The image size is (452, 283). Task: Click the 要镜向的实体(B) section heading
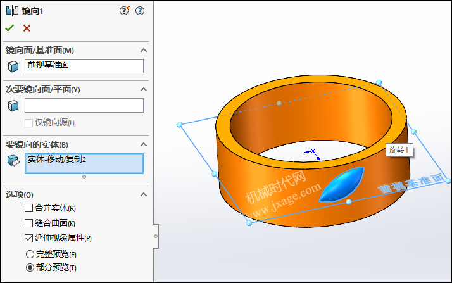click(x=37, y=144)
